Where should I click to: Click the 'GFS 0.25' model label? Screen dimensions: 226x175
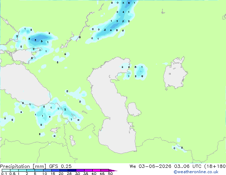click(60, 166)
